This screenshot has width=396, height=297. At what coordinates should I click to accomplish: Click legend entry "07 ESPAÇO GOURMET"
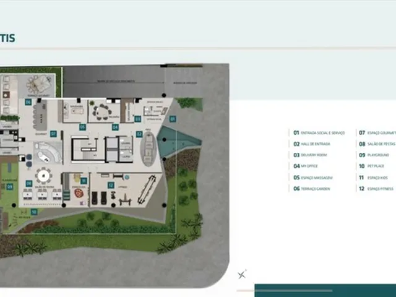pos(377,133)
